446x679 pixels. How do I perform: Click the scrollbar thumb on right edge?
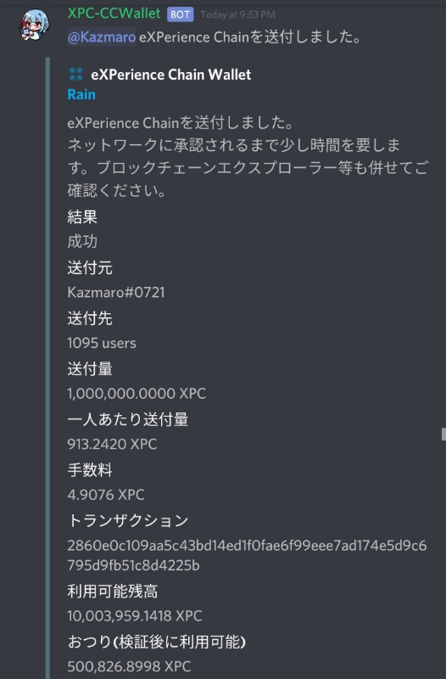pos(443,434)
